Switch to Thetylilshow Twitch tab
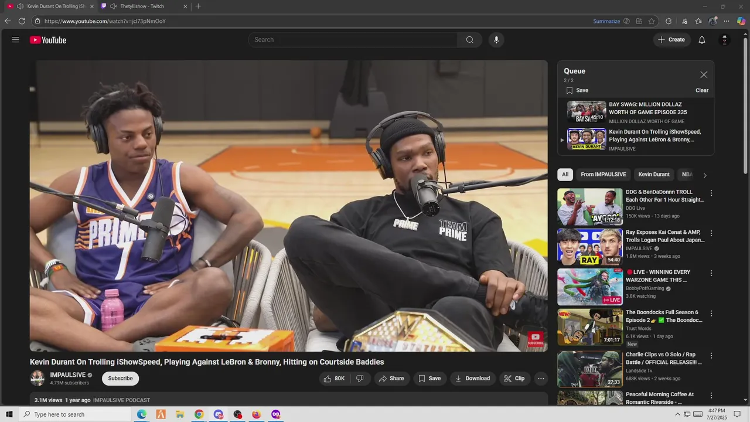The width and height of the screenshot is (750, 422). pyautogui.click(x=142, y=6)
